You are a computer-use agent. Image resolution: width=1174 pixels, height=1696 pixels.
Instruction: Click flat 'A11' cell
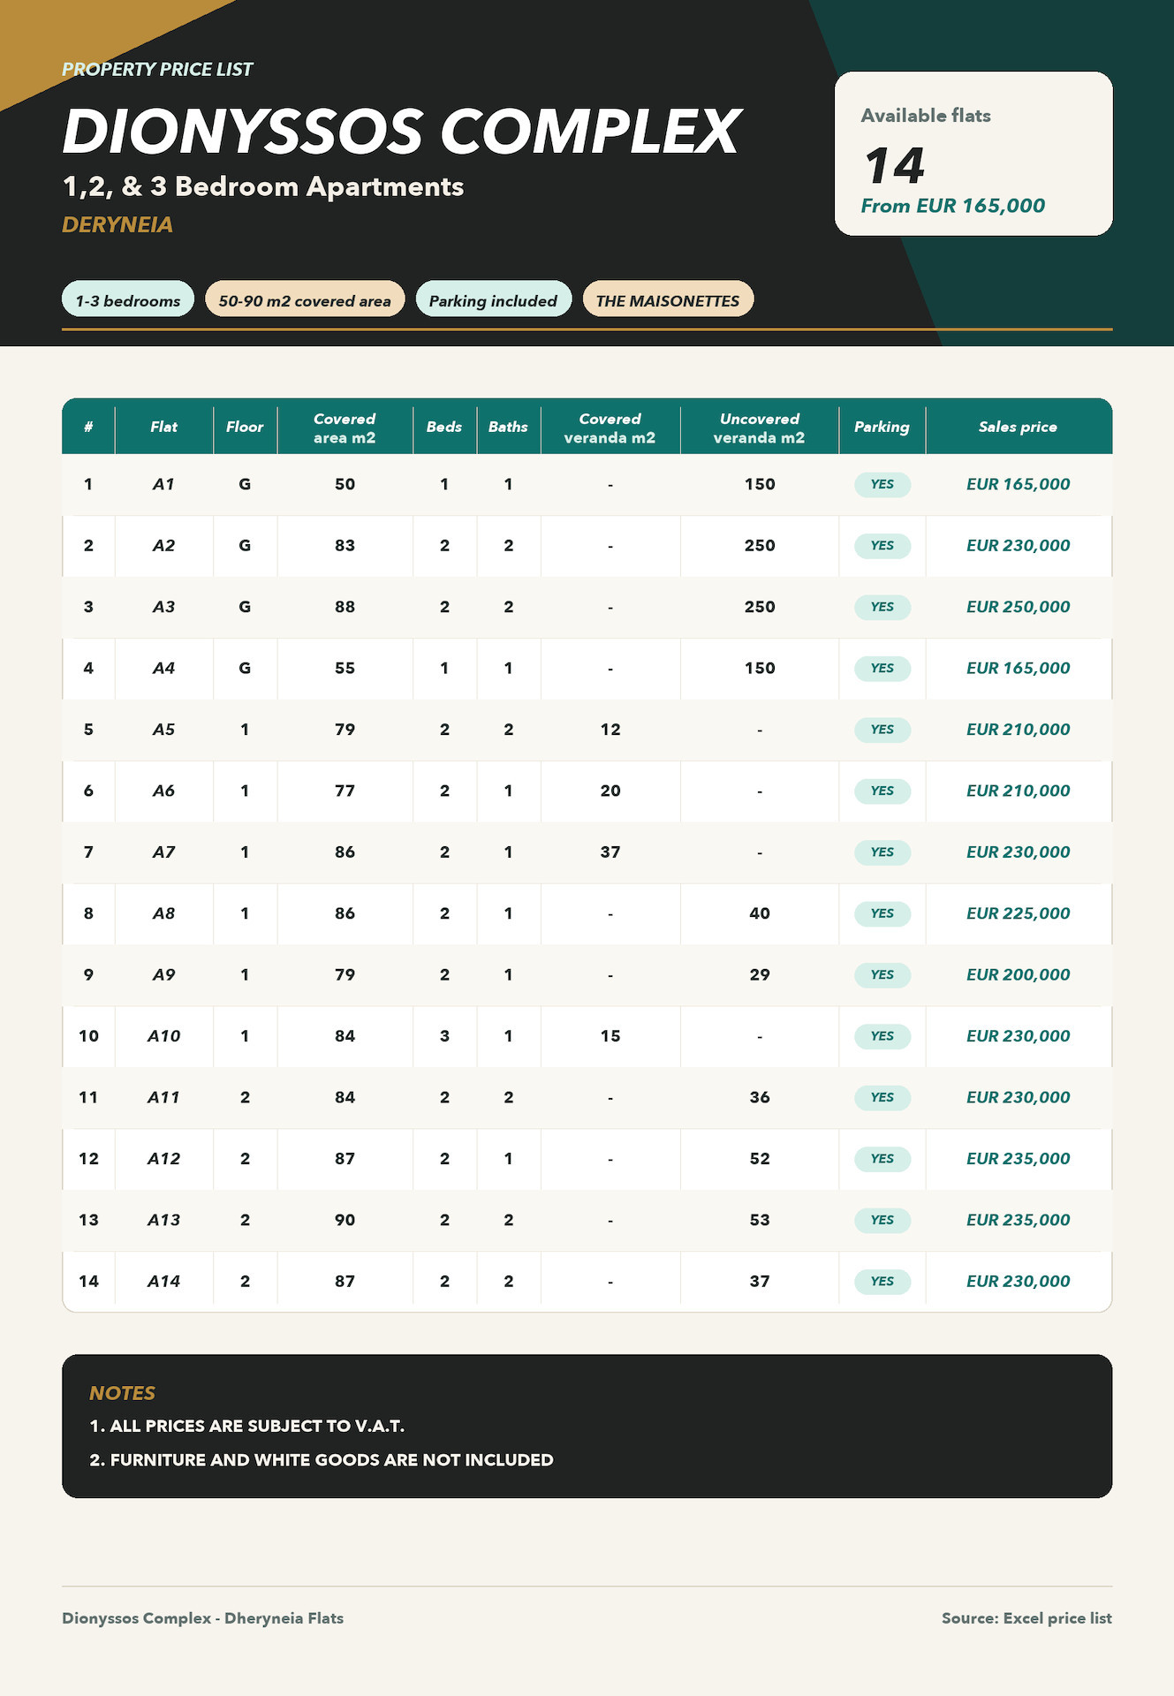[x=163, y=1097]
